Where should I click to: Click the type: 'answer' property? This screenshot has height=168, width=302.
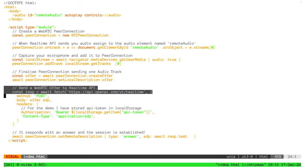pyautogui.click(x=124, y=137)
